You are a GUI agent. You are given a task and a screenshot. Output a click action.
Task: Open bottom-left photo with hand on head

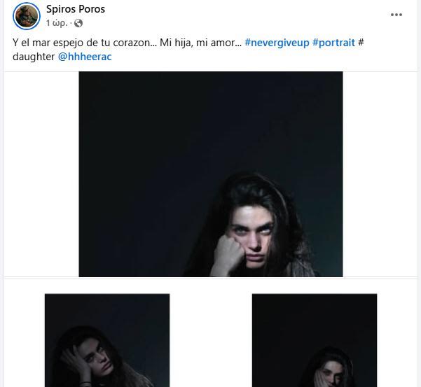[x=107, y=340]
